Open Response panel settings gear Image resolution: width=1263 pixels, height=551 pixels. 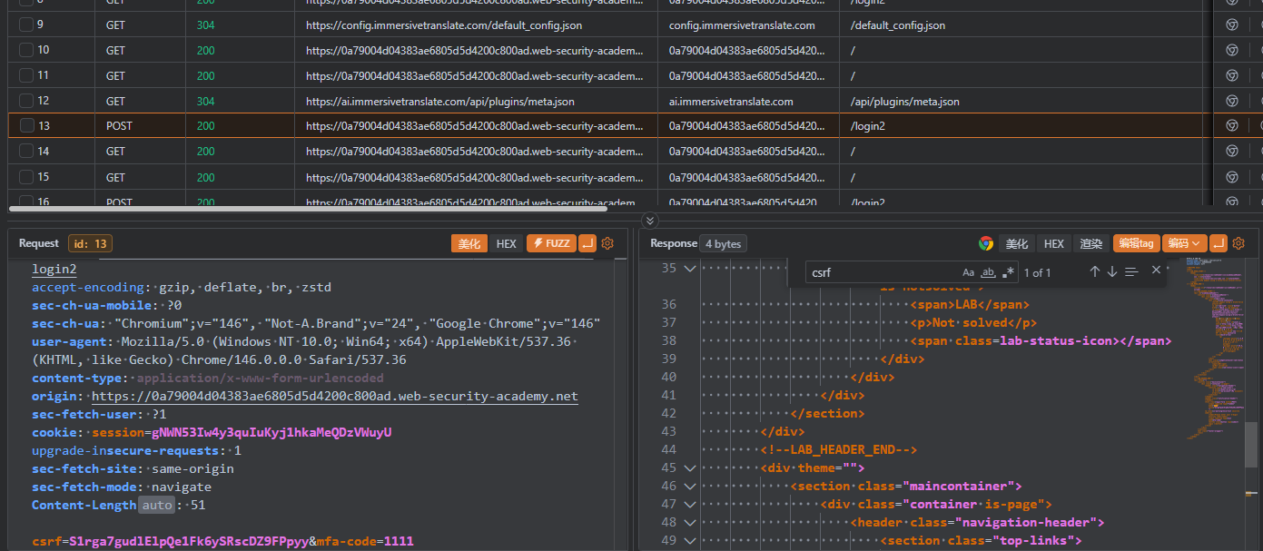pyautogui.click(x=1239, y=243)
